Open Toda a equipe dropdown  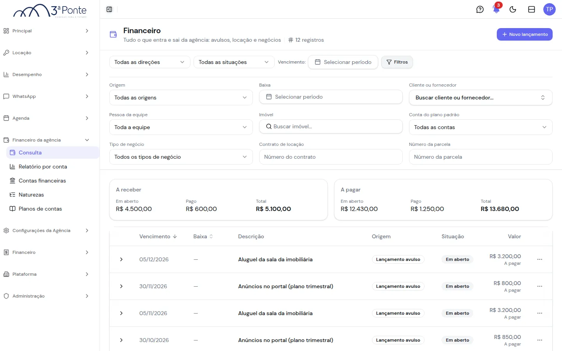click(x=181, y=127)
